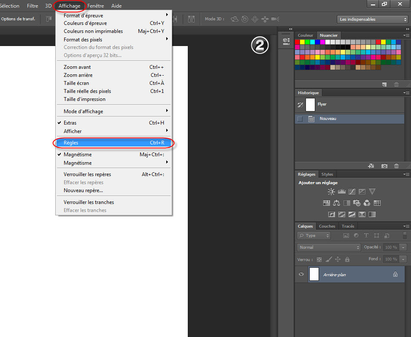Screen dimensions: 411x337
Task: Expand the Format d'épreuve submenu
Action: [114, 16]
